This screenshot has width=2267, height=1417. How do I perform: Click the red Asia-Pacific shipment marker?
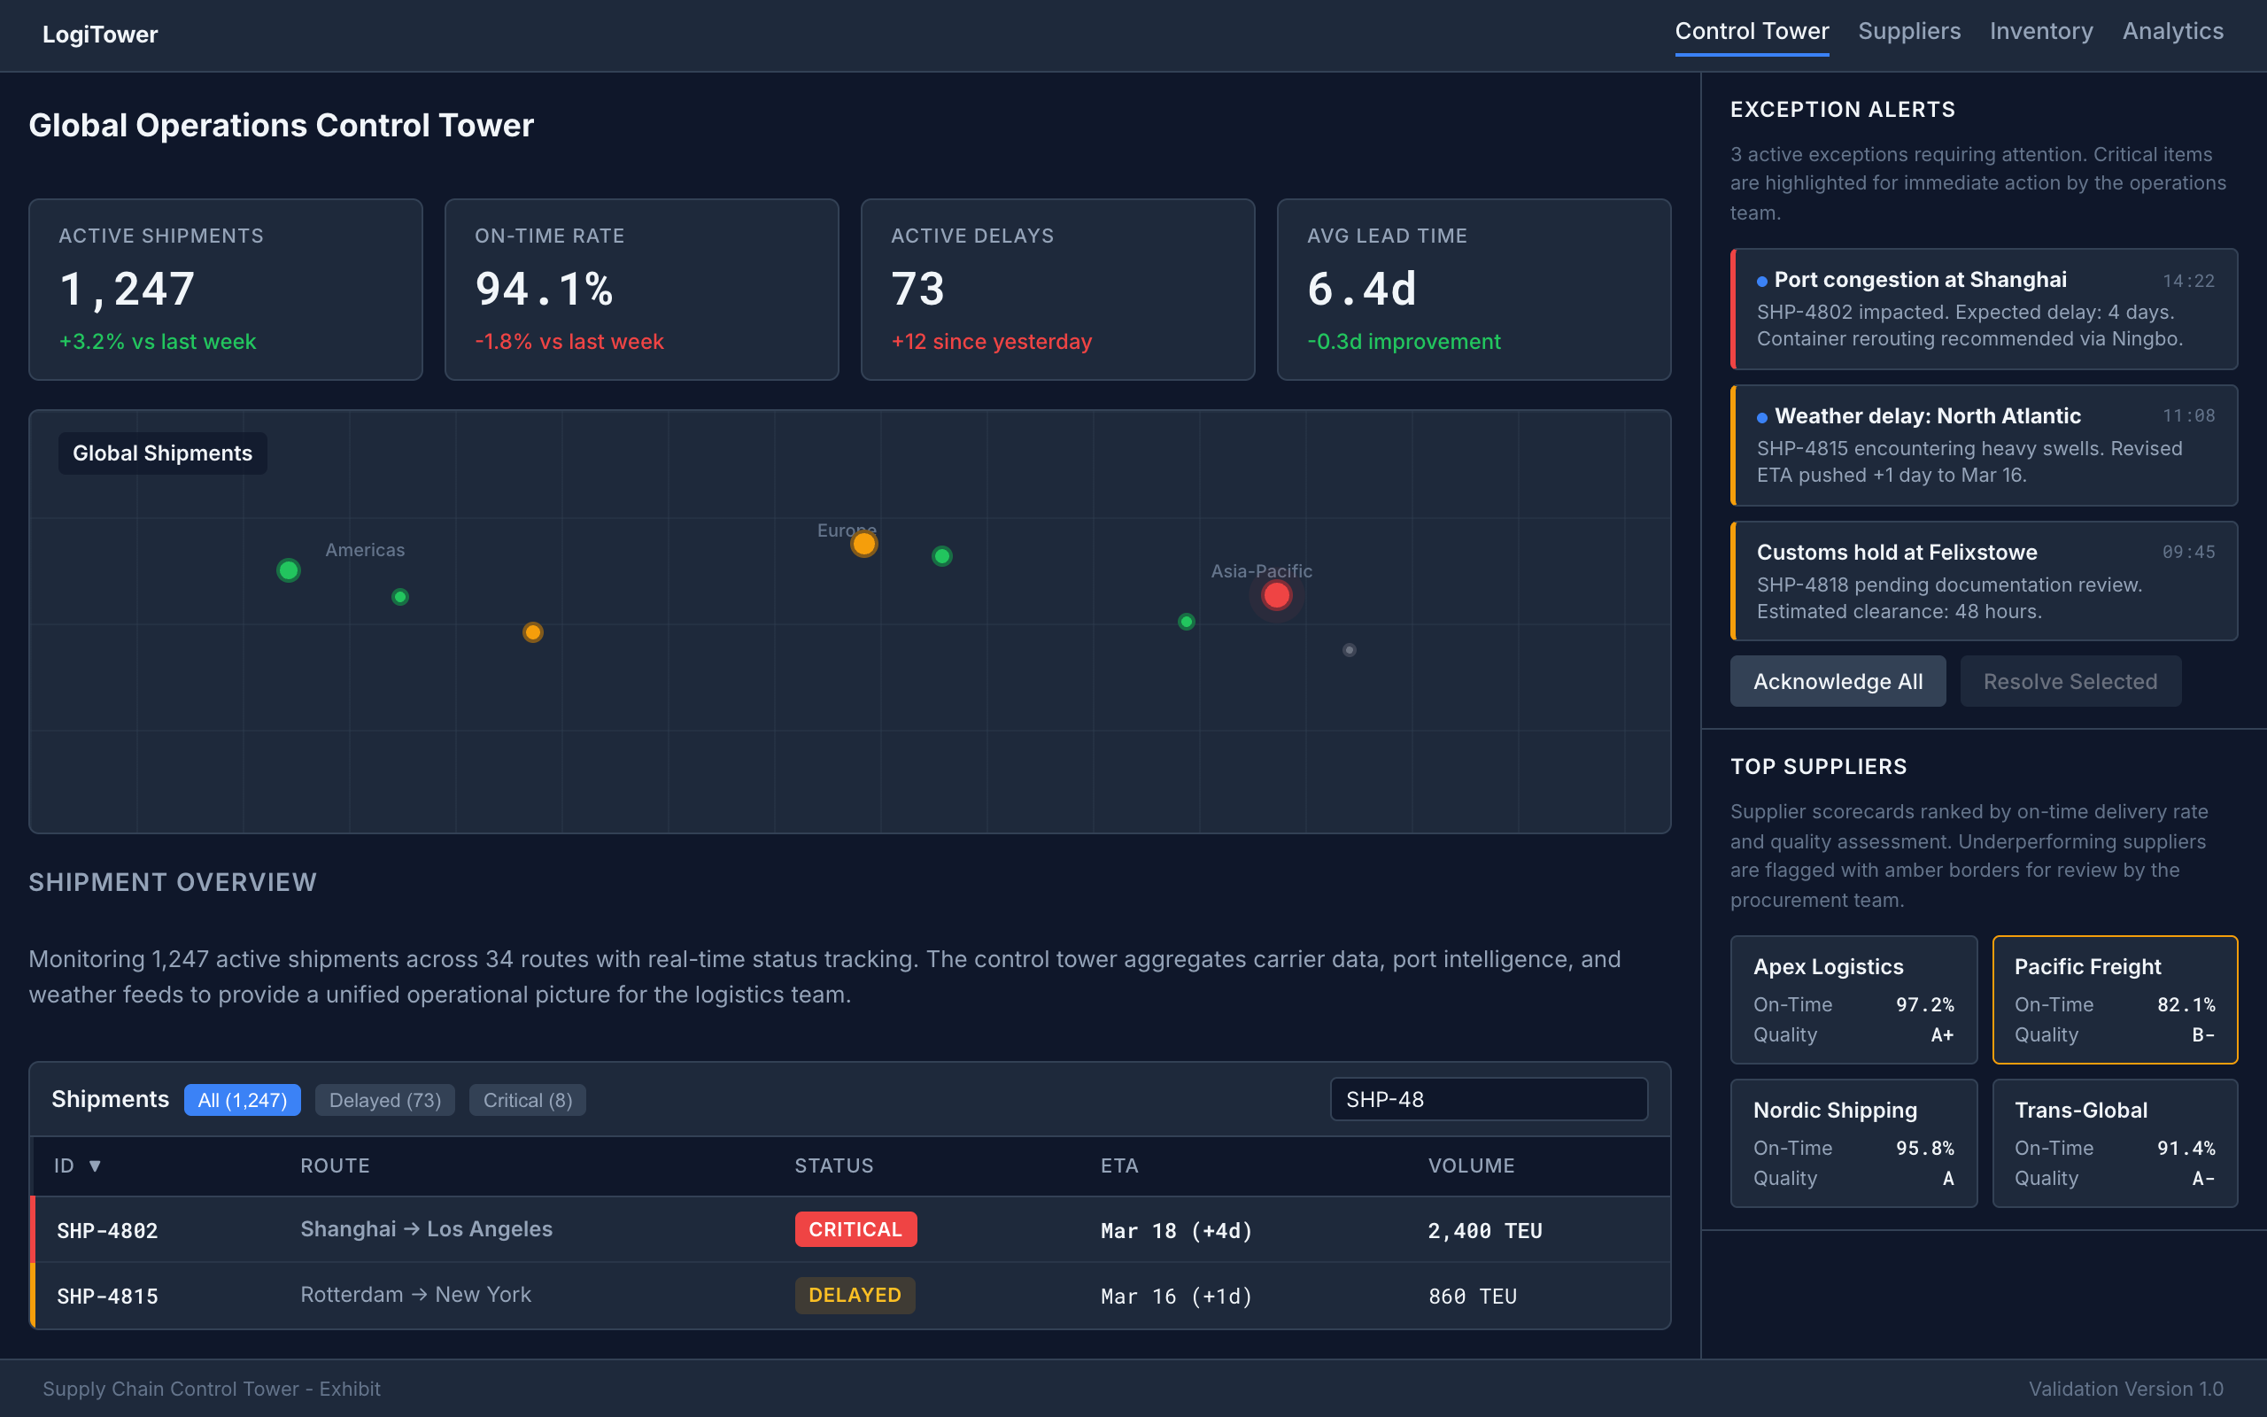coord(1276,595)
